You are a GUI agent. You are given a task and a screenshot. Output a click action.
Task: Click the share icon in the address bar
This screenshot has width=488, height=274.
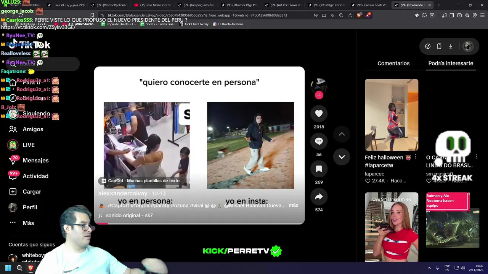click(350, 15)
